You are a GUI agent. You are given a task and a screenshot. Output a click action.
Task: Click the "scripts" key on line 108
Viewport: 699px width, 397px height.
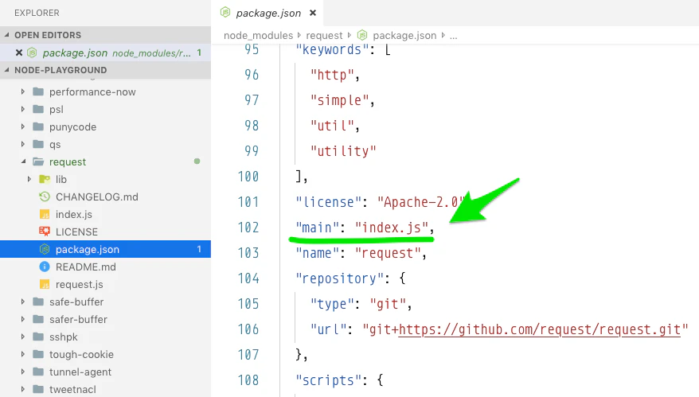coord(332,380)
